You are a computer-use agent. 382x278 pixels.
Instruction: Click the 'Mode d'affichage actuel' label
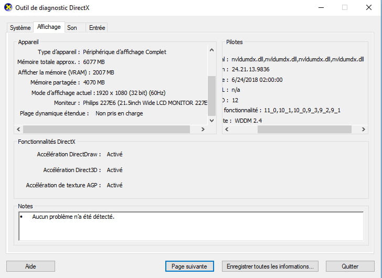pos(63,93)
